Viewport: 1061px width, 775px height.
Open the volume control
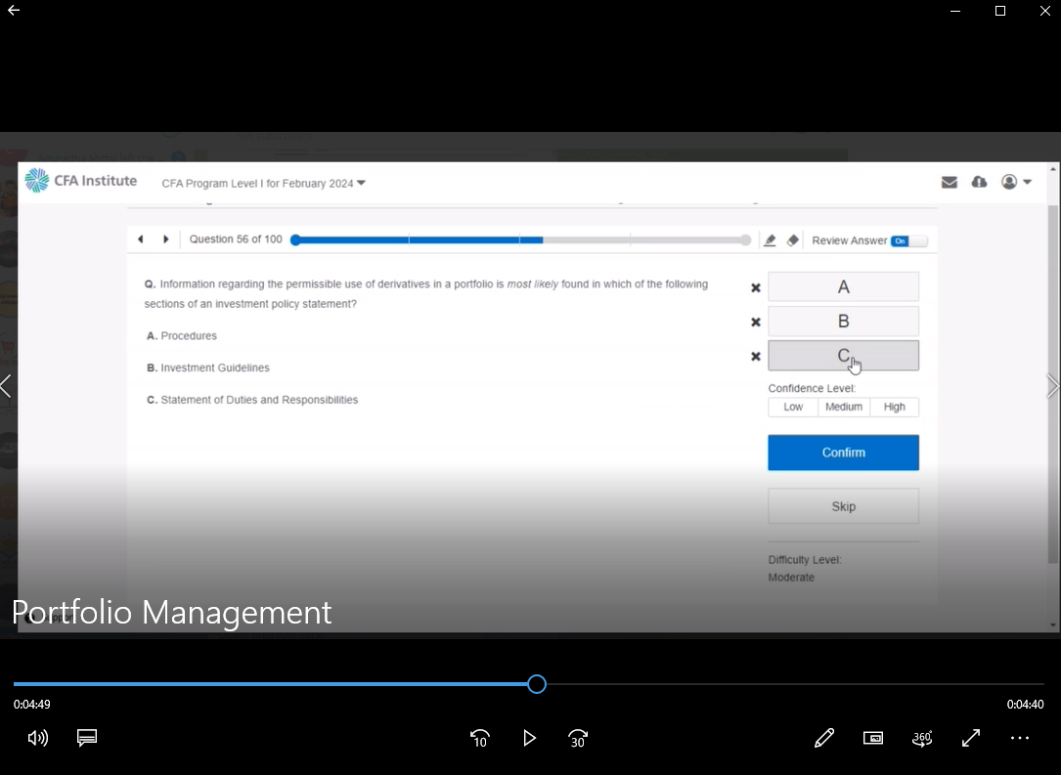(x=38, y=738)
